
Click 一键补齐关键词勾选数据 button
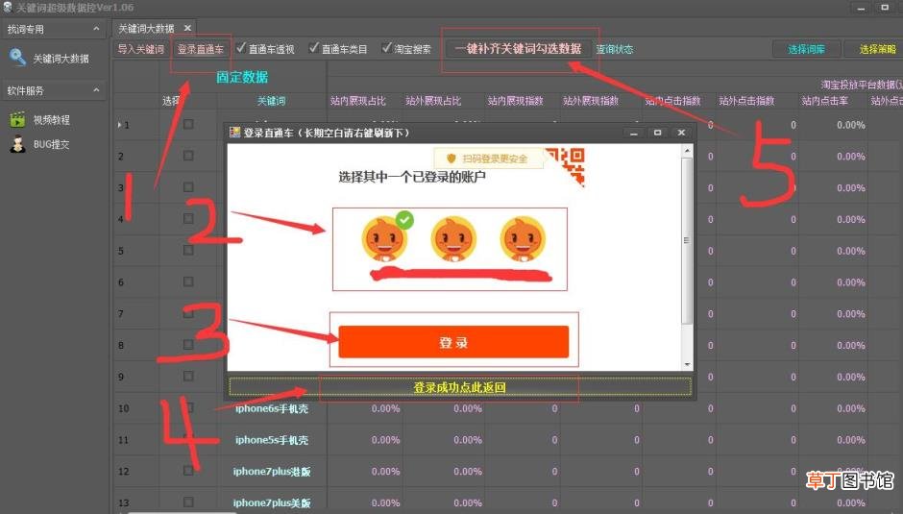pos(518,49)
